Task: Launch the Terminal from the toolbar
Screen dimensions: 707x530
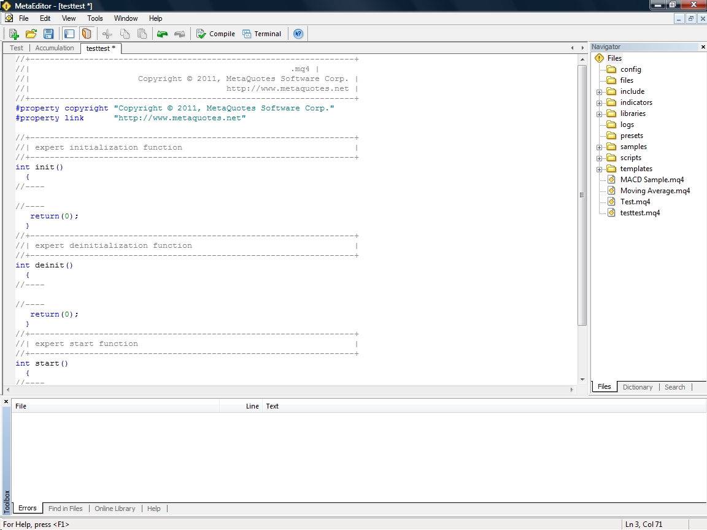Action: tap(262, 34)
